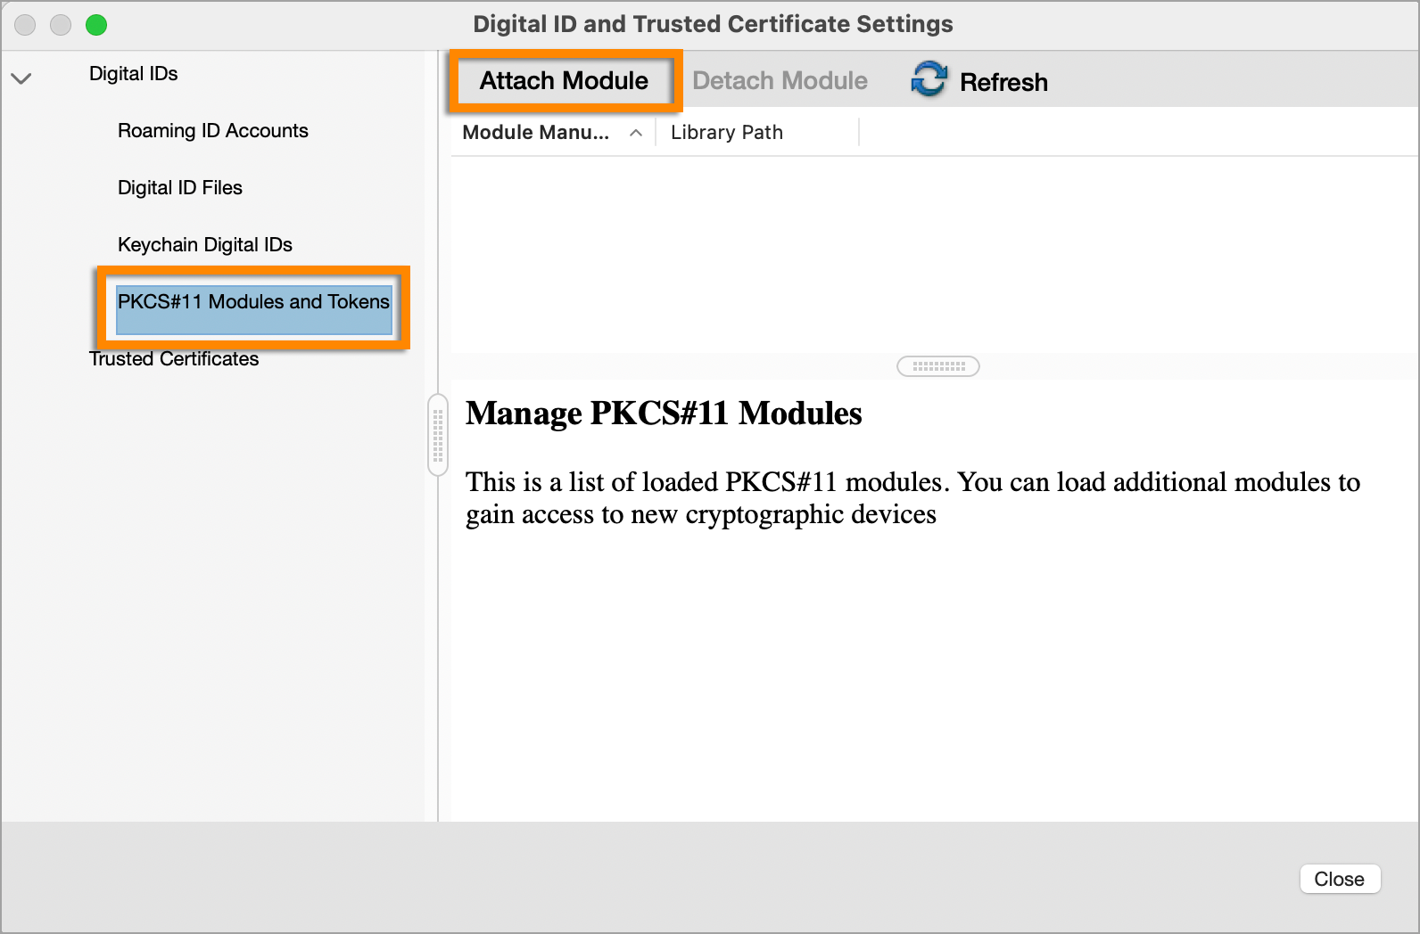Click the grayed-out Detach Module button

(x=780, y=80)
